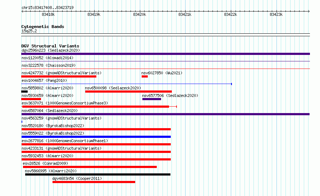Select the dgv4683n54 (Cooper2011) label

pos(77,178)
